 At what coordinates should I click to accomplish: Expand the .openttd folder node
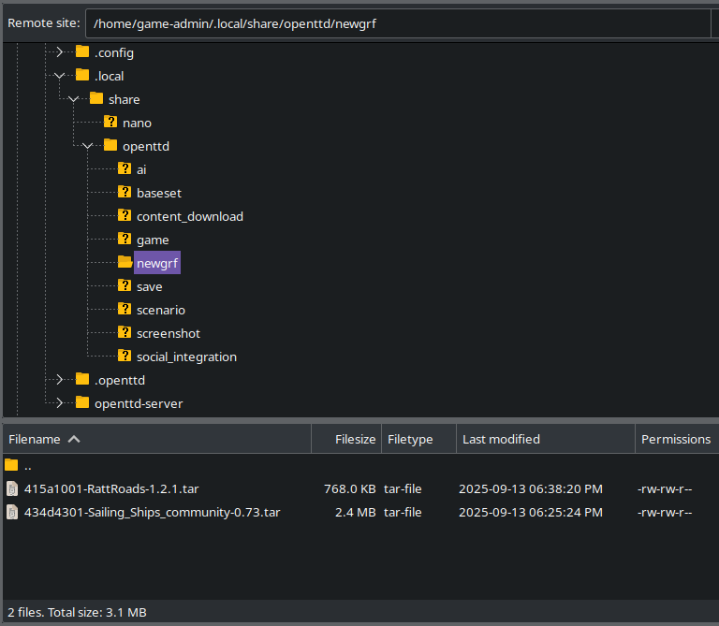click(60, 380)
